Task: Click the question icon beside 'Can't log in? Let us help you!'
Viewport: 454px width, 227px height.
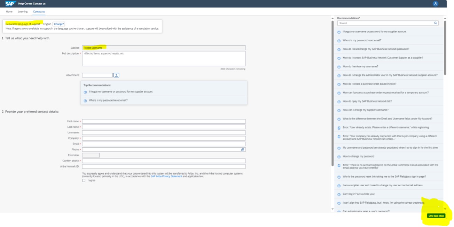Action: point(339,194)
